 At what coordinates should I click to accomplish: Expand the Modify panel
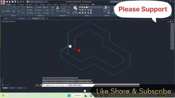click(x=40, y=16)
